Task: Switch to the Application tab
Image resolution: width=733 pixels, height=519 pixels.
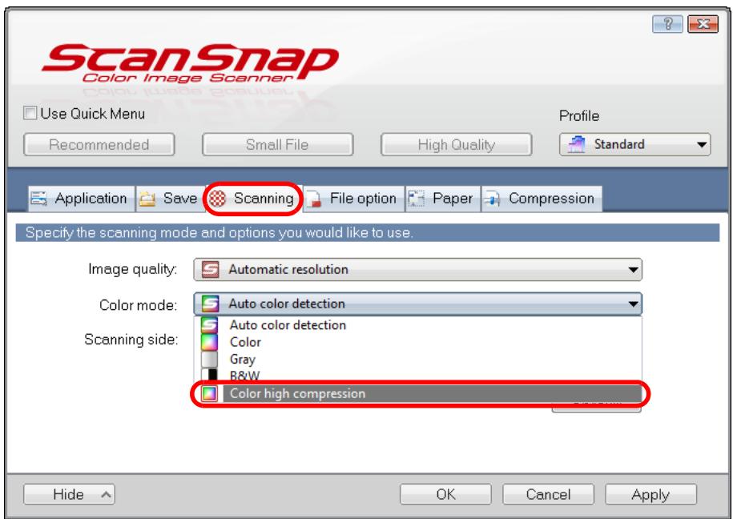Action: tap(81, 199)
